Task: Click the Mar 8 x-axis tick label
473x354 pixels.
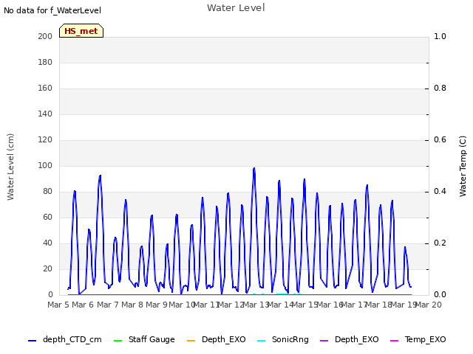Action: pyautogui.click(x=132, y=305)
